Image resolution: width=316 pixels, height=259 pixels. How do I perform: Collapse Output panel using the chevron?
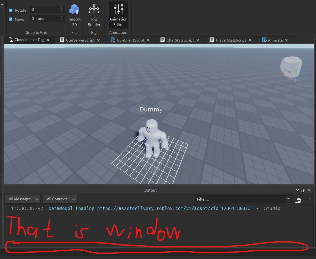[297, 190]
